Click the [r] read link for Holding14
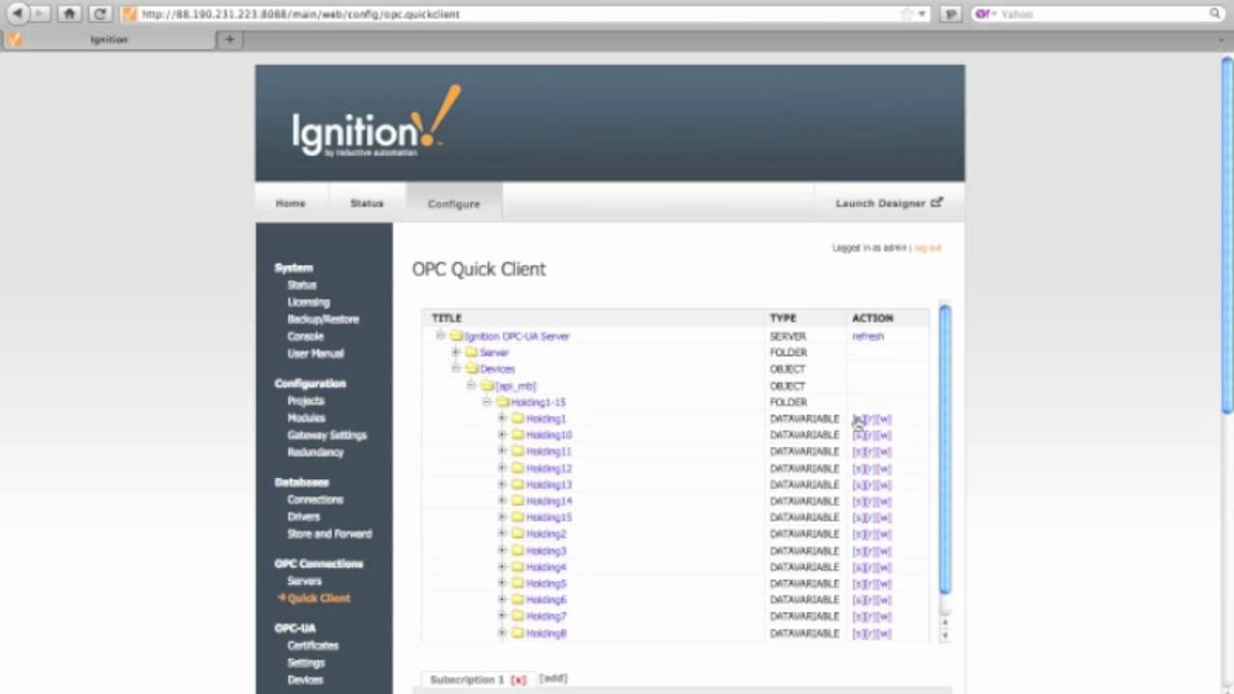The height and width of the screenshot is (694, 1234). coord(871,500)
